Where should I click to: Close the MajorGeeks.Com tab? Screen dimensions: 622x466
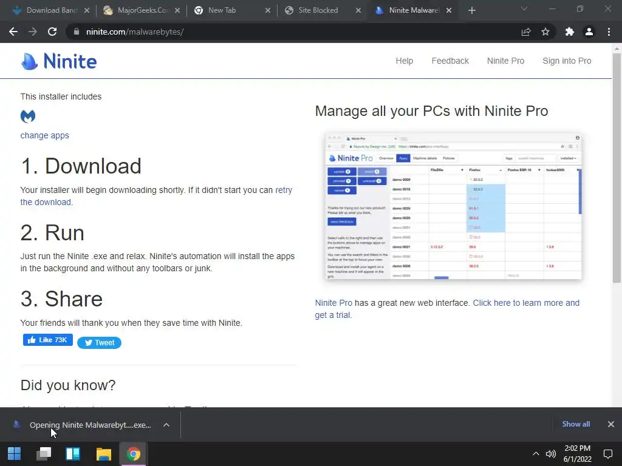(x=177, y=10)
